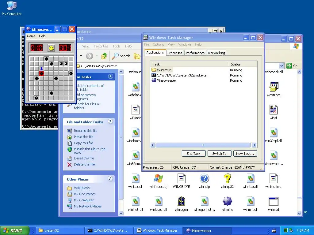Select the Minesweeper task row
This screenshot has width=314, height=235.
pos(203,80)
